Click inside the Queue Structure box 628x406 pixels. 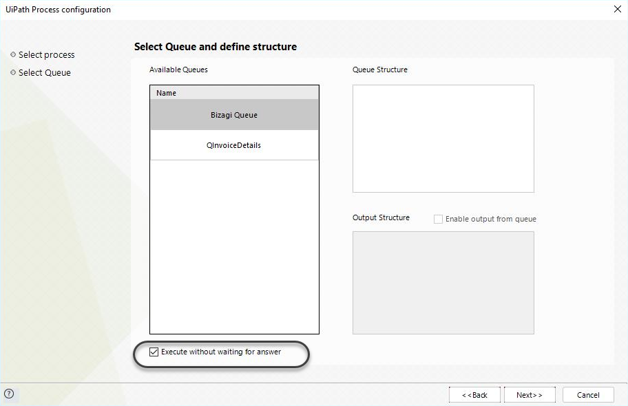tap(443, 138)
